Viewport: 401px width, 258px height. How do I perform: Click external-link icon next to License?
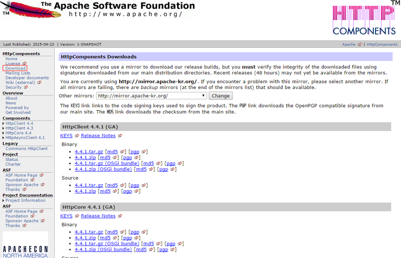coord(24,64)
